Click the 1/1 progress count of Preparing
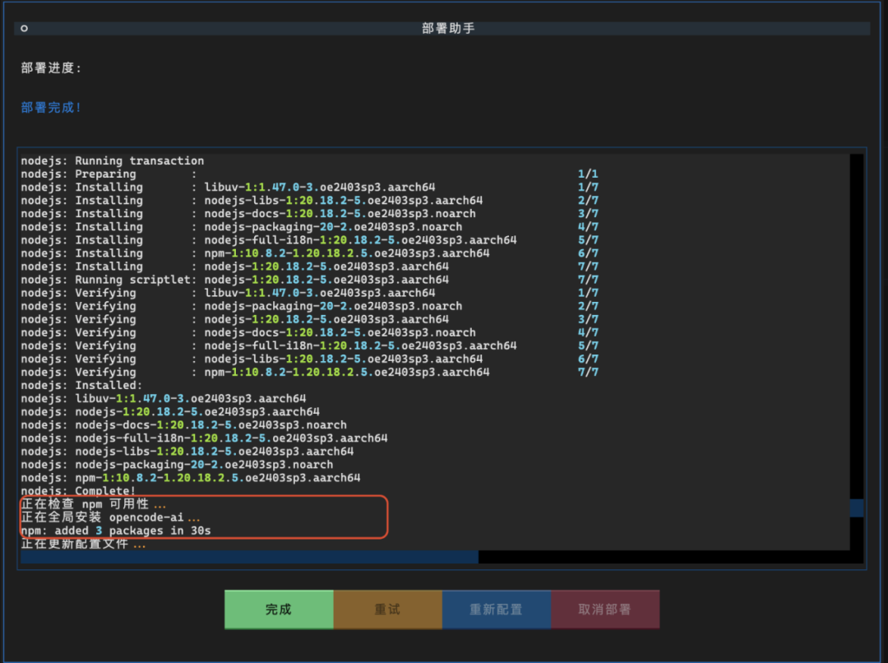 tap(588, 174)
